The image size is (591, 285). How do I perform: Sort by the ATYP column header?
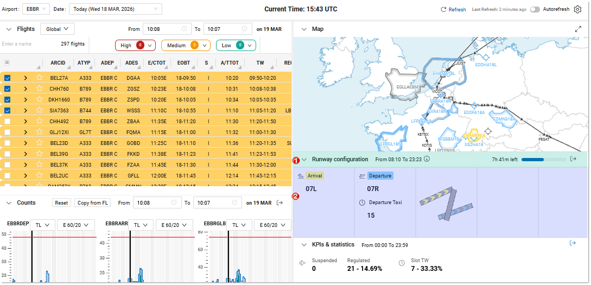tap(84, 62)
